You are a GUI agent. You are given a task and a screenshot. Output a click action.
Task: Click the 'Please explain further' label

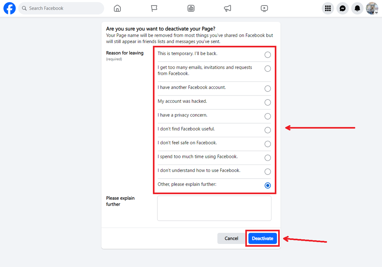pos(120,201)
